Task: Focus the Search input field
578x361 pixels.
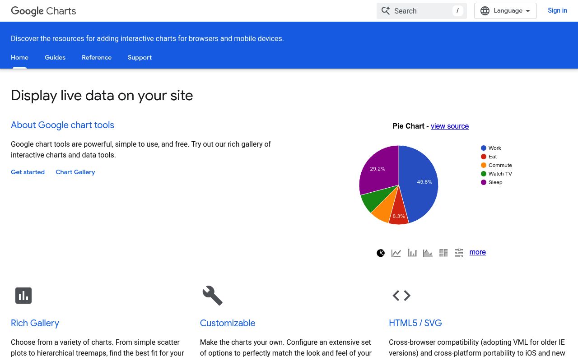Action: pyautogui.click(x=420, y=11)
